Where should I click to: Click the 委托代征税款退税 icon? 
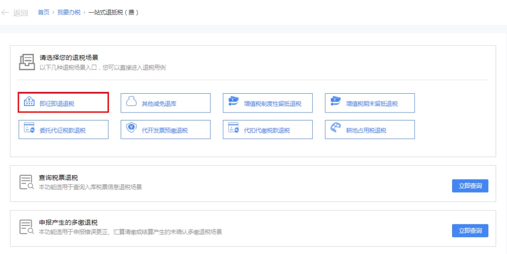[x=29, y=128]
